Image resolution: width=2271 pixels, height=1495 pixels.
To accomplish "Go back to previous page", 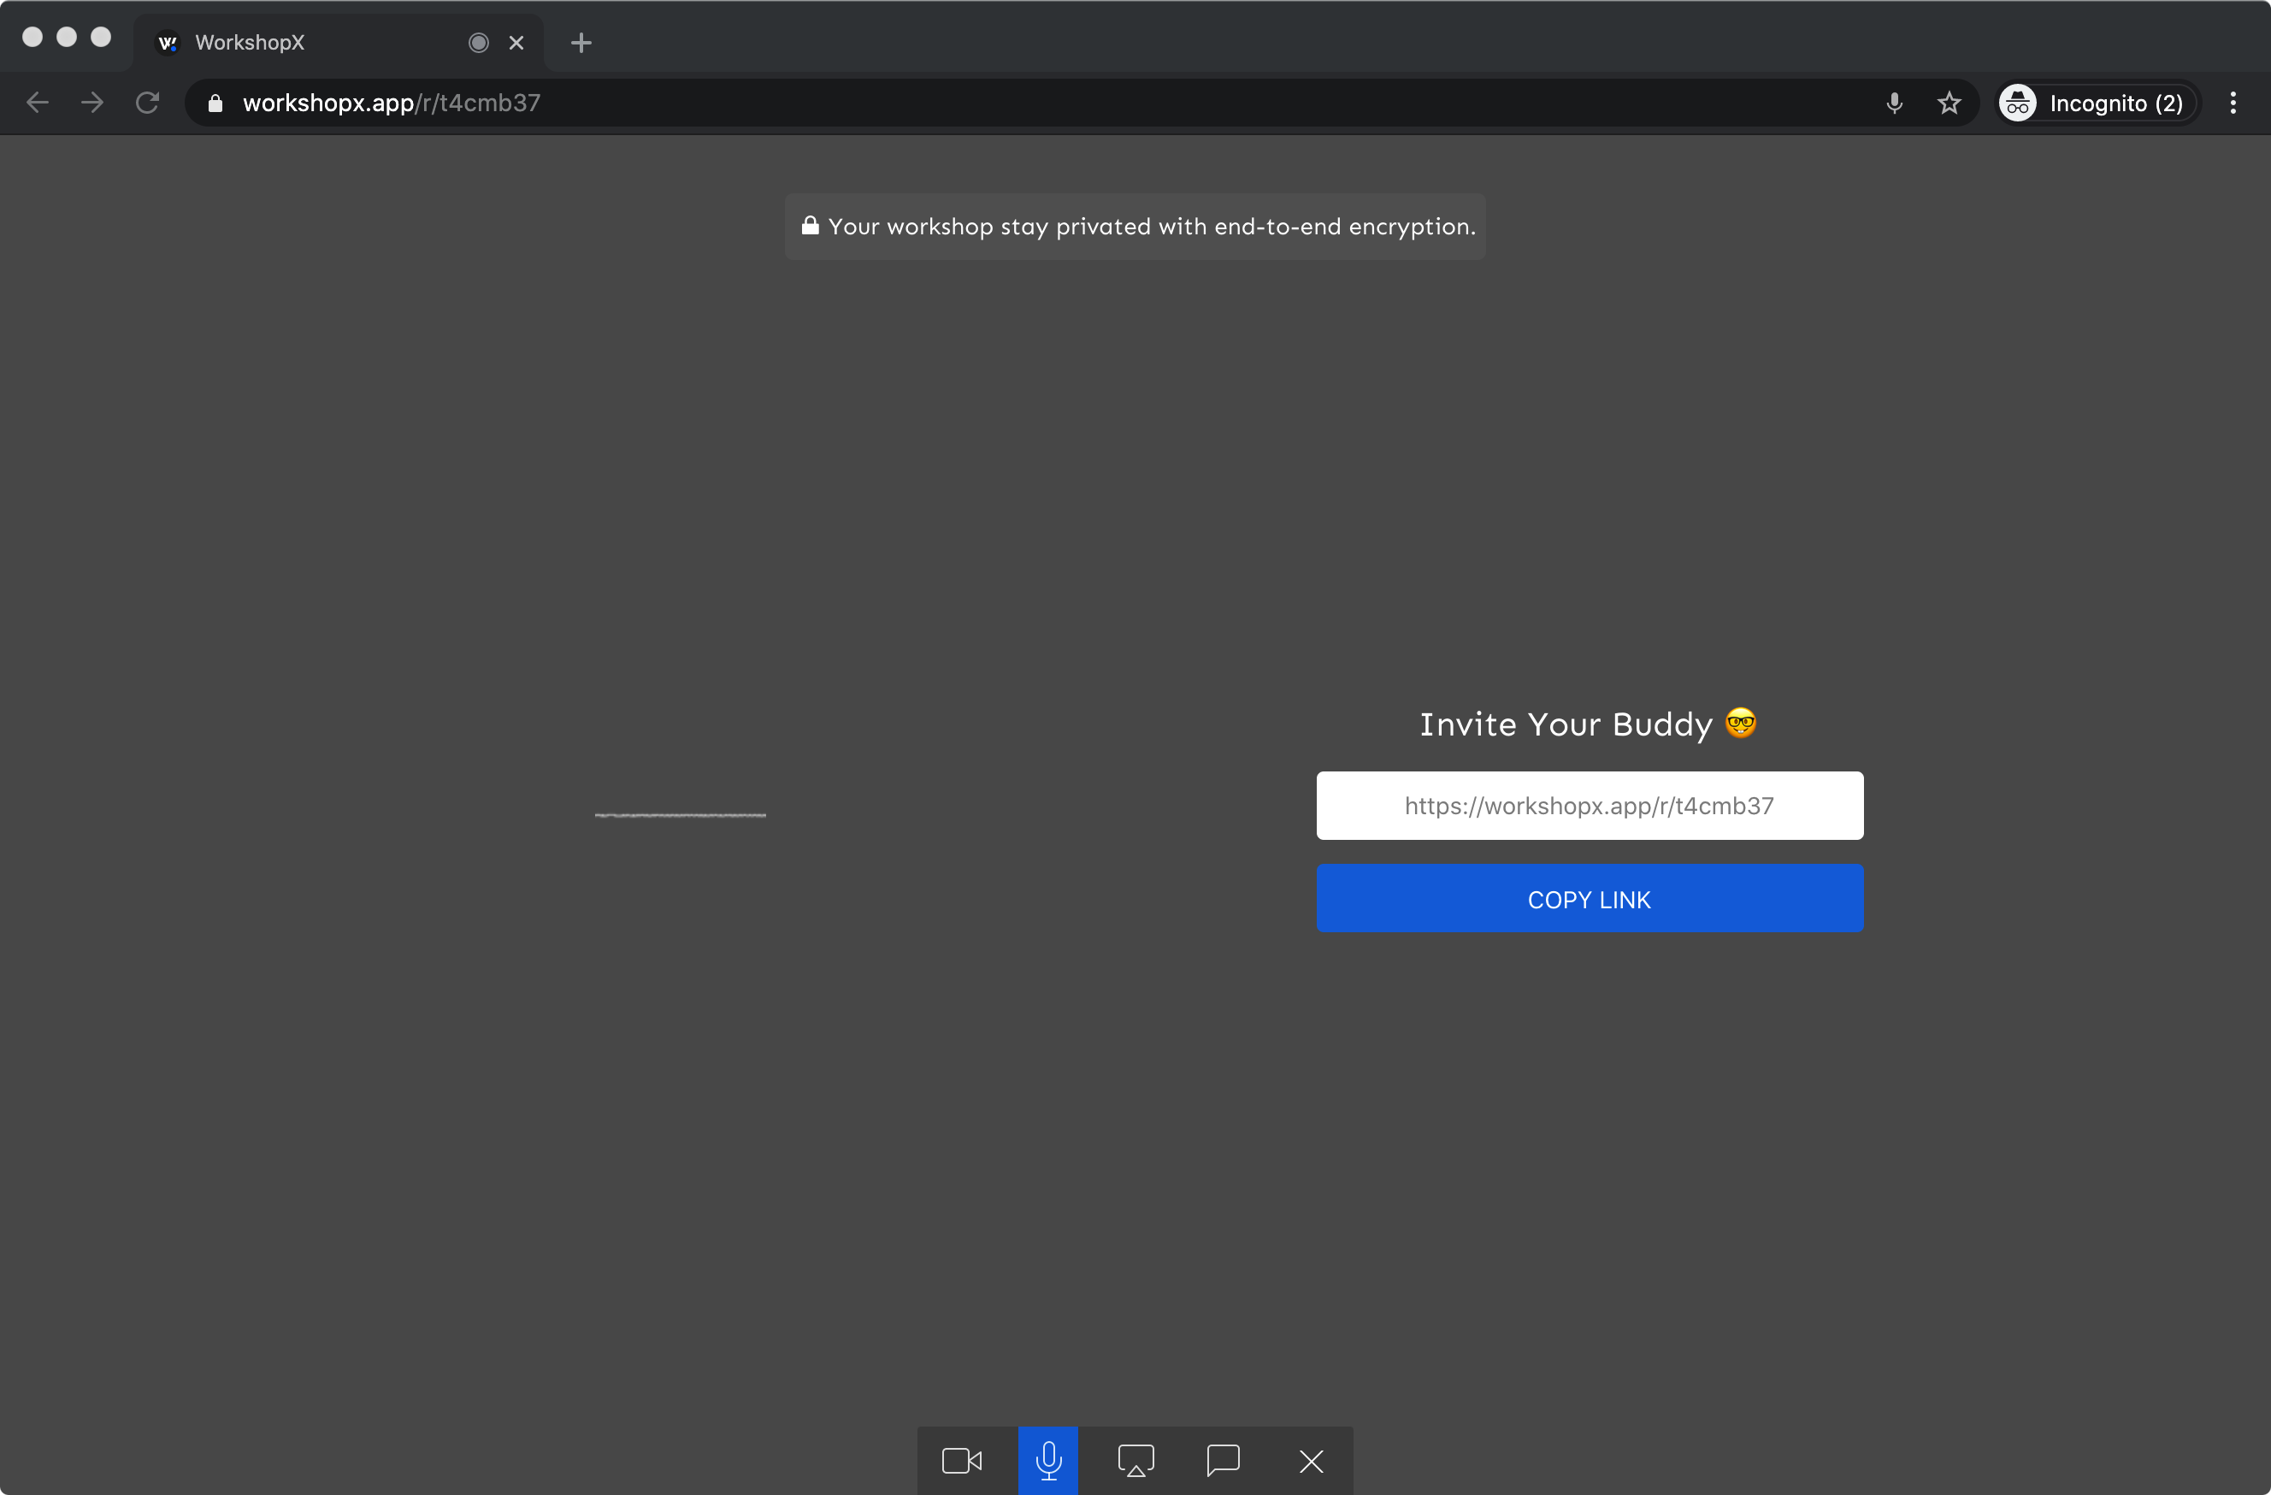I will [x=38, y=103].
